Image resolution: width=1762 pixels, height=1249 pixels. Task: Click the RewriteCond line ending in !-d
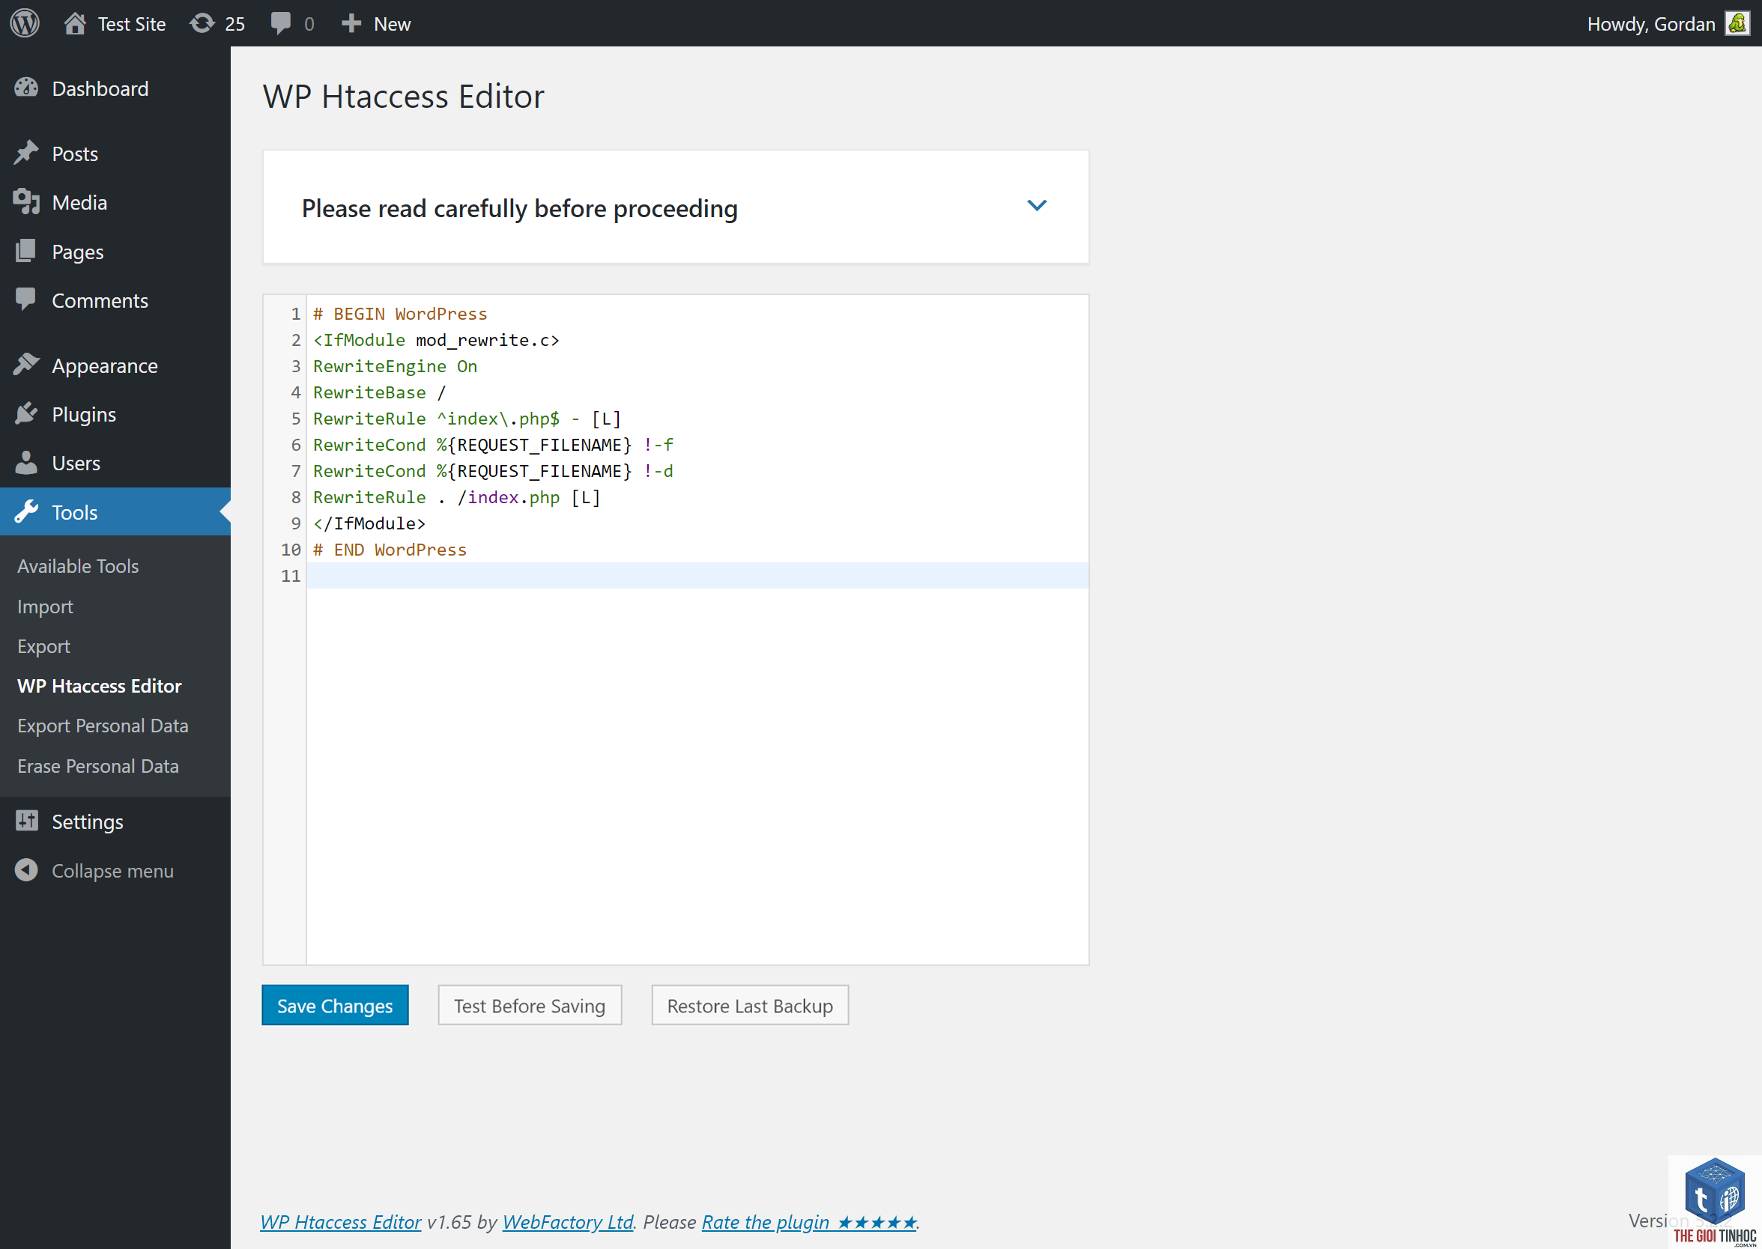coord(493,471)
